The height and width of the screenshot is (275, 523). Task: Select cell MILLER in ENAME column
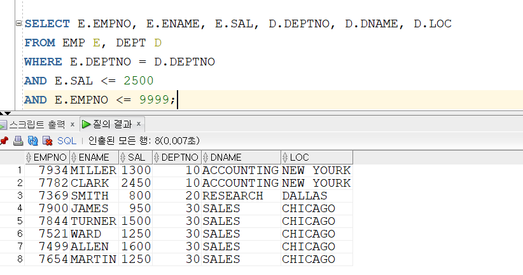pos(94,170)
